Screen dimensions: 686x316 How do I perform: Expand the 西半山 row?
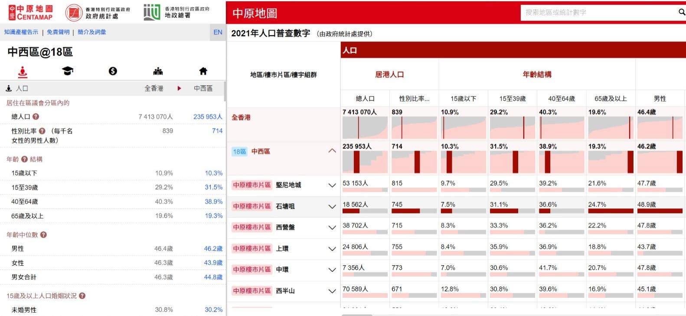click(332, 291)
